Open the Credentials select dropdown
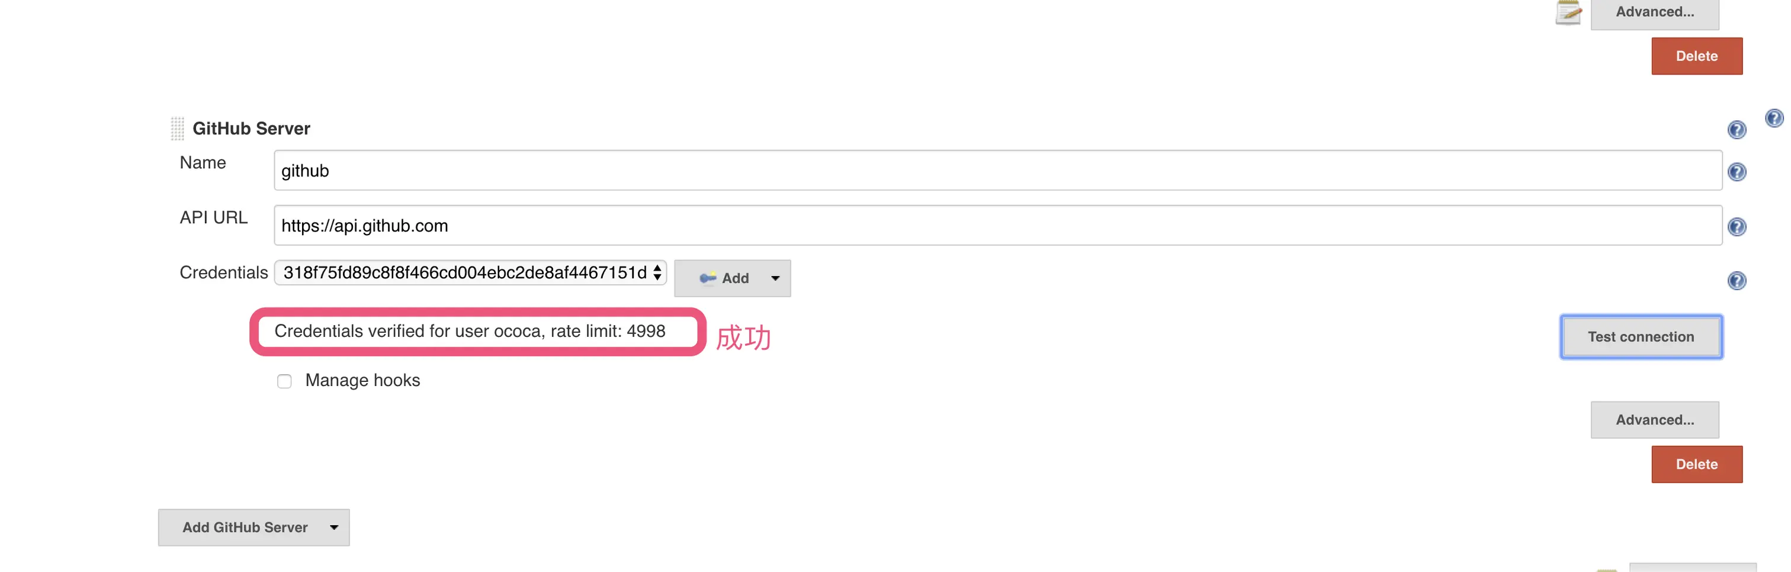The height and width of the screenshot is (572, 1791). [470, 272]
